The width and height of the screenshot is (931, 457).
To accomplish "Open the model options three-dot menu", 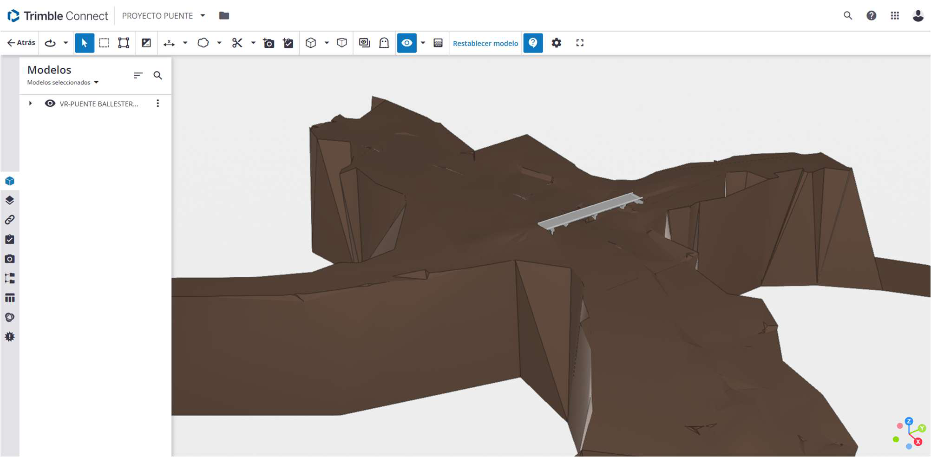I will coord(158,103).
